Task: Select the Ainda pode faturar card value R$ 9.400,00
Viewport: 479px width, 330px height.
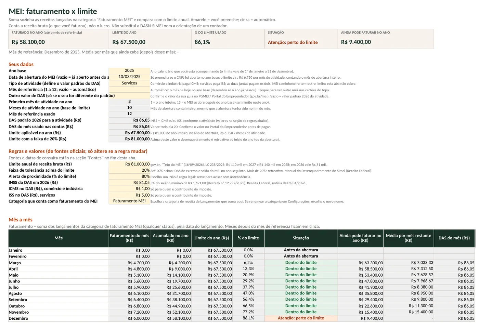Action: (x=356, y=42)
